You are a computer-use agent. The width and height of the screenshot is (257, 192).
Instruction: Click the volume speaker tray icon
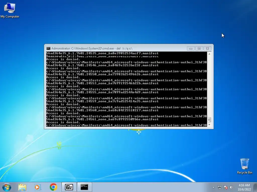tap(232, 187)
